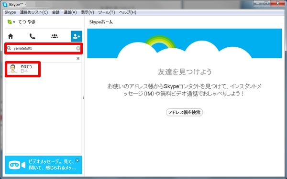Maximize the Skype window
Screen dimensions: 287x179
266,3
